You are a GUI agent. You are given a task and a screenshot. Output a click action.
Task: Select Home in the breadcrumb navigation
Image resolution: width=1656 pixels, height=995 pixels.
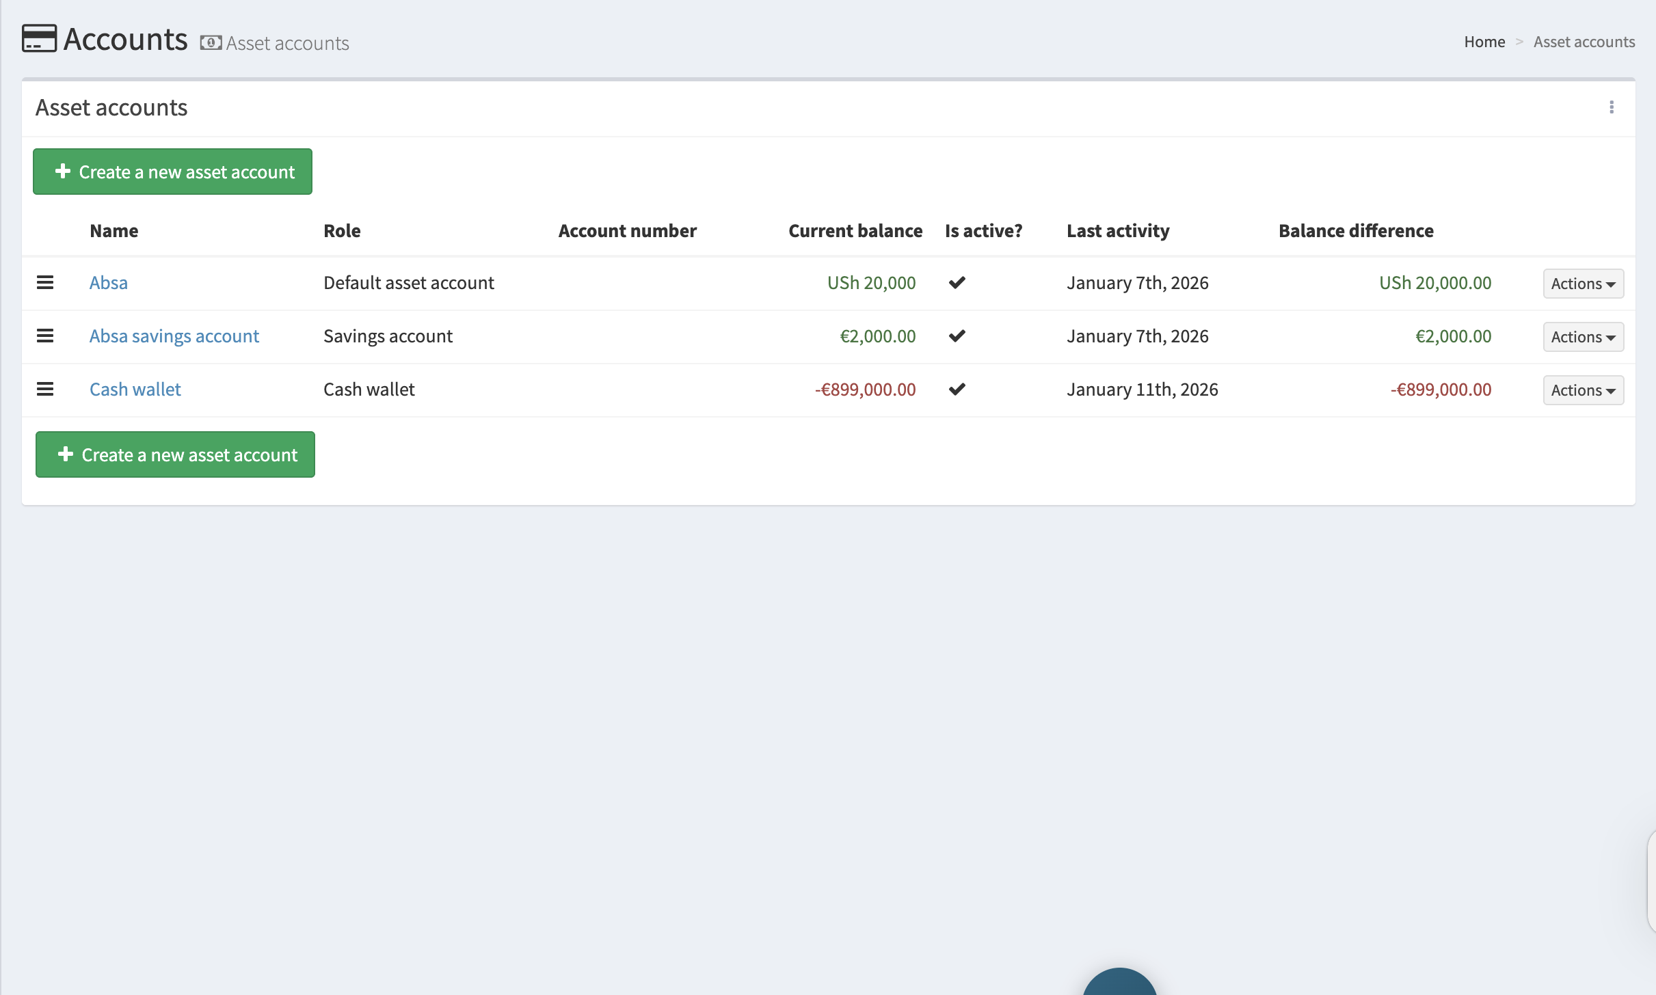[x=1484, y=41]
